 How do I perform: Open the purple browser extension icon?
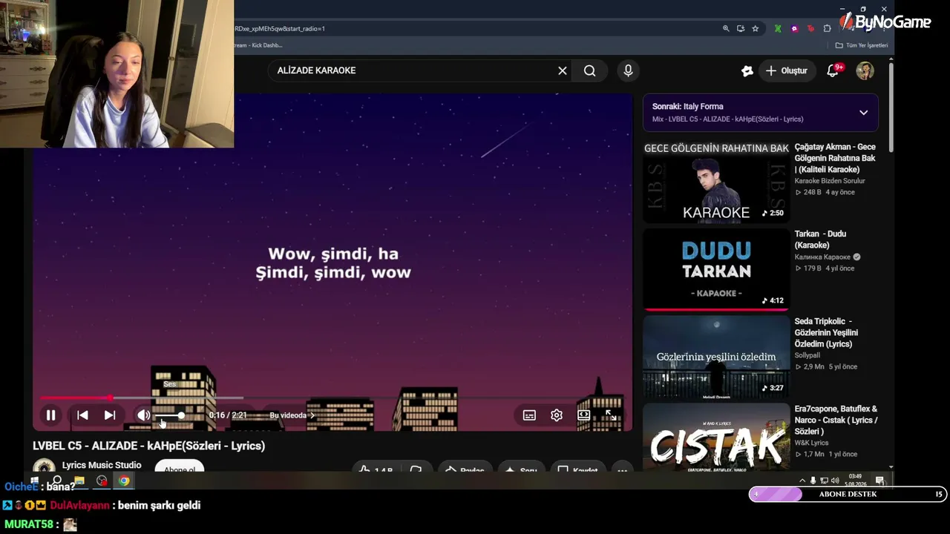click(794, 29)
